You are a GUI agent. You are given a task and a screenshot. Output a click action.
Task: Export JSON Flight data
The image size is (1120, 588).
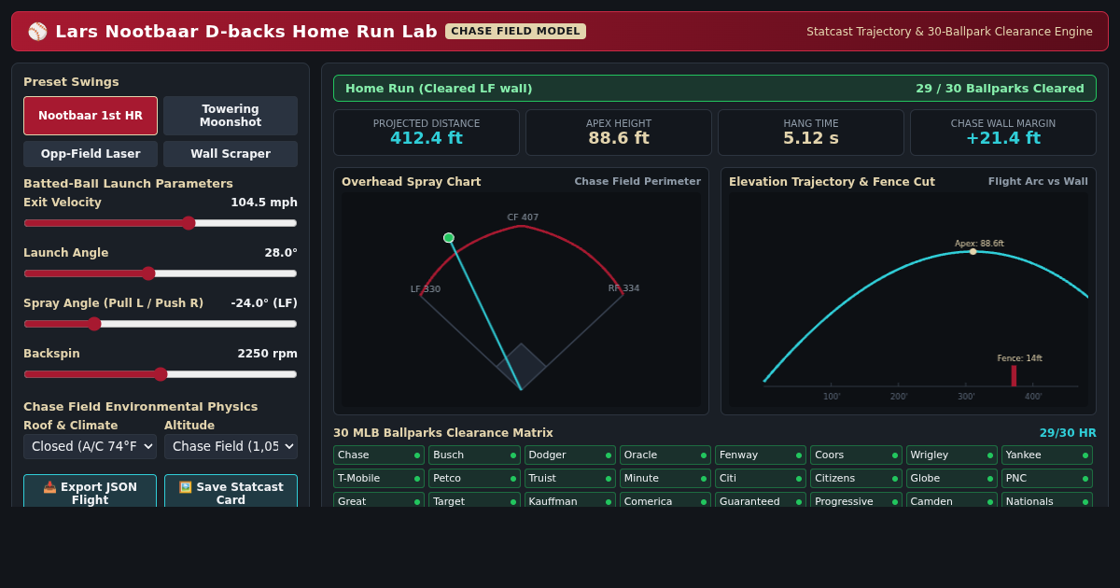[91, 491]
